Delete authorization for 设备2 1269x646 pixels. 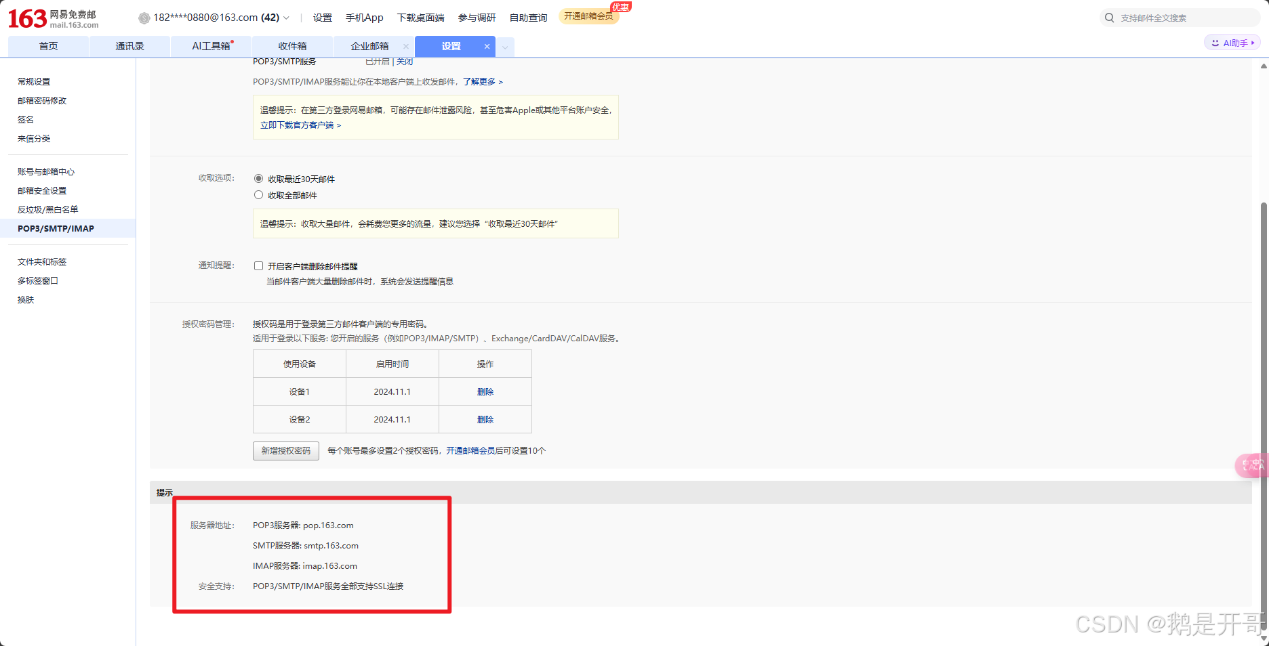coord(485,419)
